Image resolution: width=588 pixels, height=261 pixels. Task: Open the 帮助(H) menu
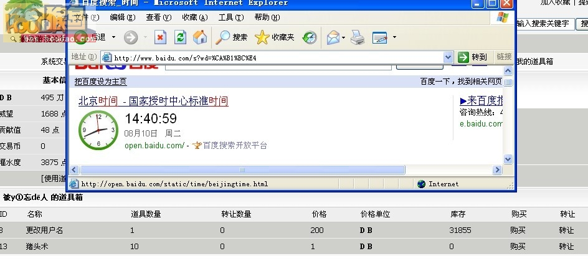click(267, 17)
